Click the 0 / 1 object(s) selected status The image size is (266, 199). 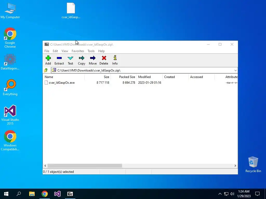(58, 172)
